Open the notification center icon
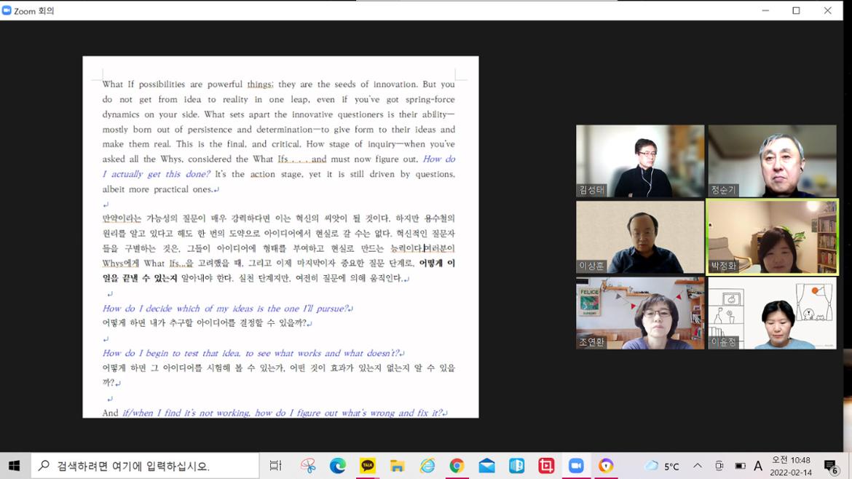 coord(831,466)
